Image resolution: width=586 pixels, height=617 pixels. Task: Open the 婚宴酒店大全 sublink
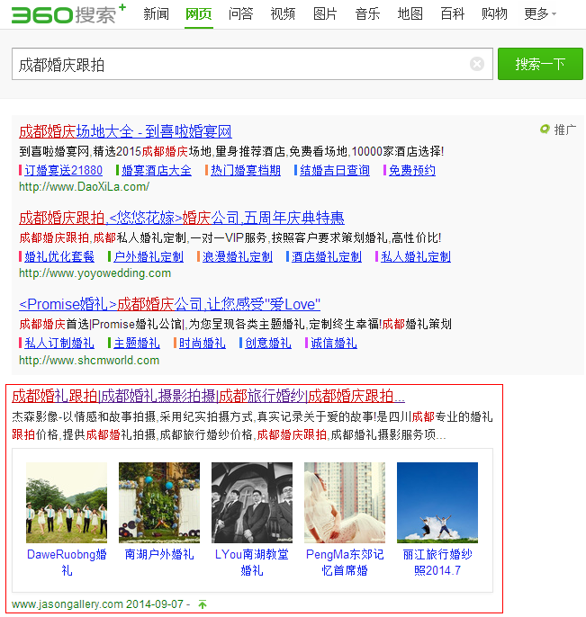[156, 170]
